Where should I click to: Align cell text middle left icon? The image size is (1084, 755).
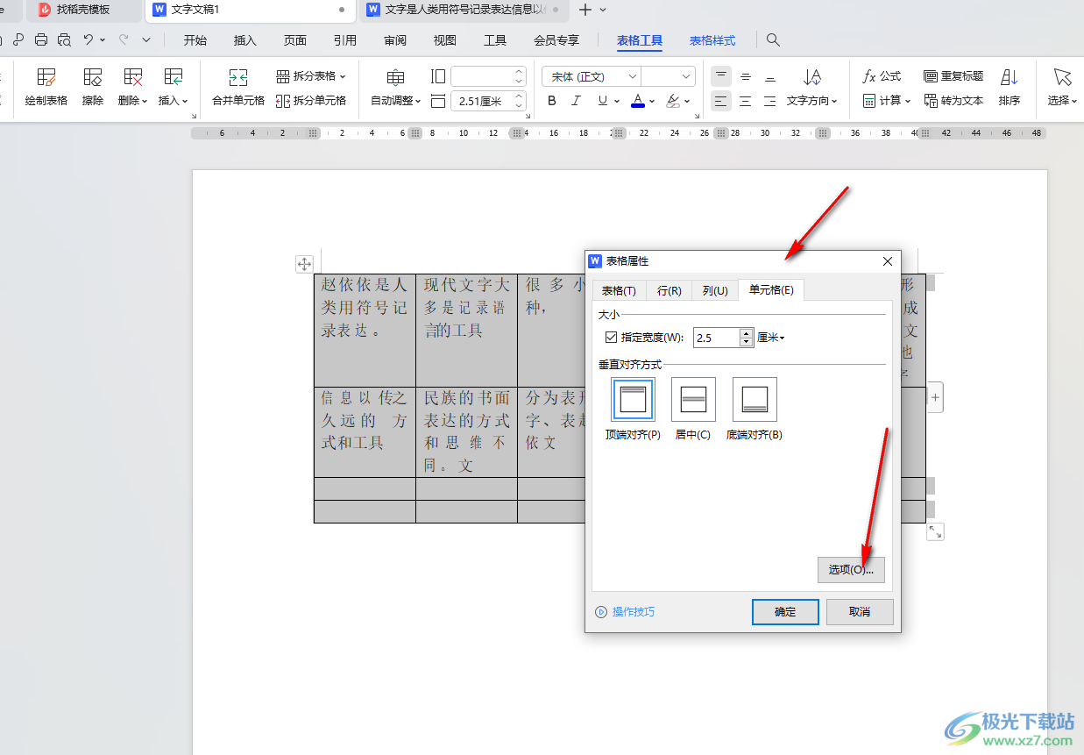tap(720, 101)
